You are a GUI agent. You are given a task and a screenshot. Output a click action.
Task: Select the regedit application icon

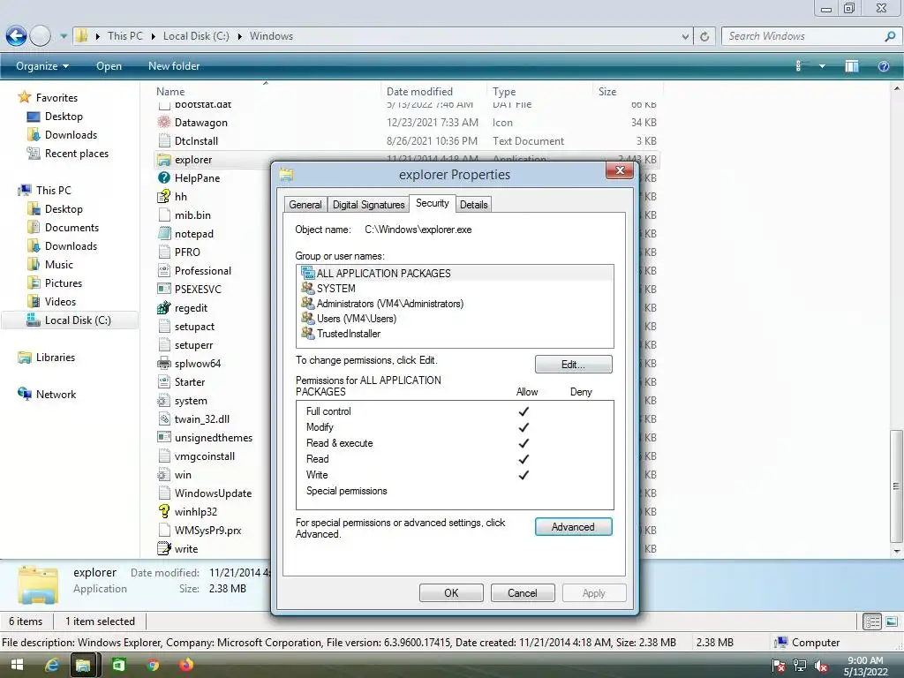point(164,308)
